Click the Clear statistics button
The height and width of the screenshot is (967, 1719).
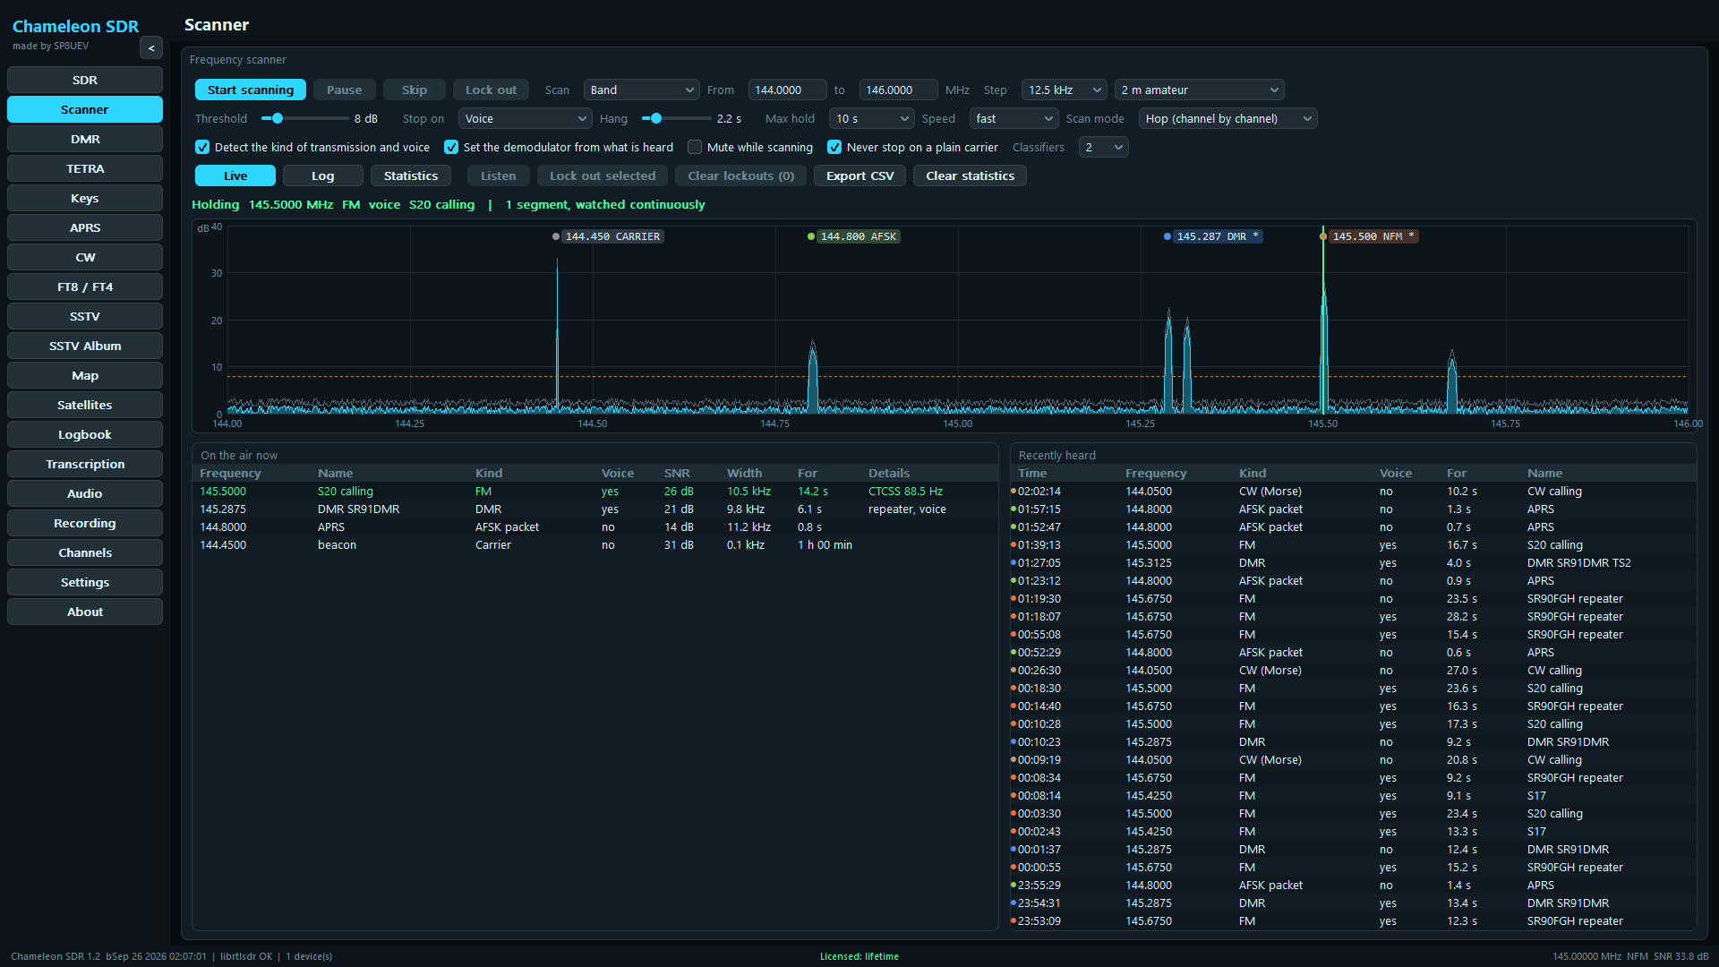(x=970, y=176)
